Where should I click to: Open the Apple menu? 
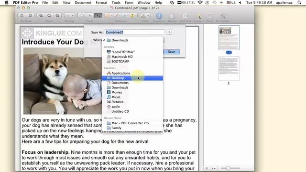pyautogui.click(x=6, y=2)
